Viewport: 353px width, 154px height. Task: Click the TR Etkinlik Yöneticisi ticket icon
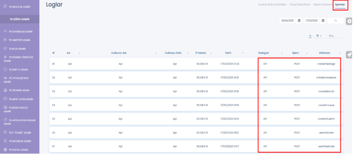tap(5, 57)
